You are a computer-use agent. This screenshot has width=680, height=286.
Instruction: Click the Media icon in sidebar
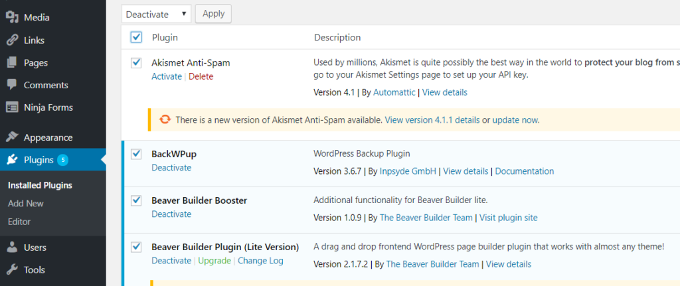(13, 17)
